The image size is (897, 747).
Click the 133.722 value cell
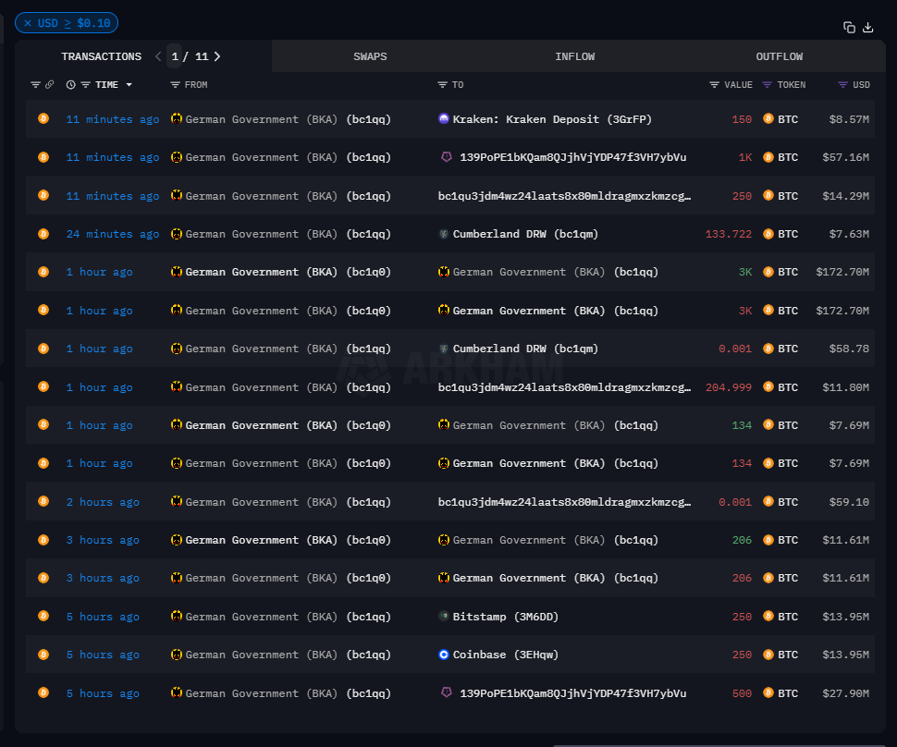[729, 234]
